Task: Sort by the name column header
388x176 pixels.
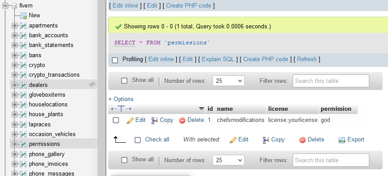Action: pos(225,109)
